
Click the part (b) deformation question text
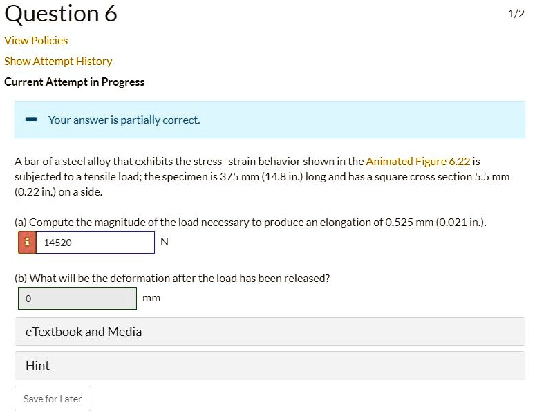(172, 278)
